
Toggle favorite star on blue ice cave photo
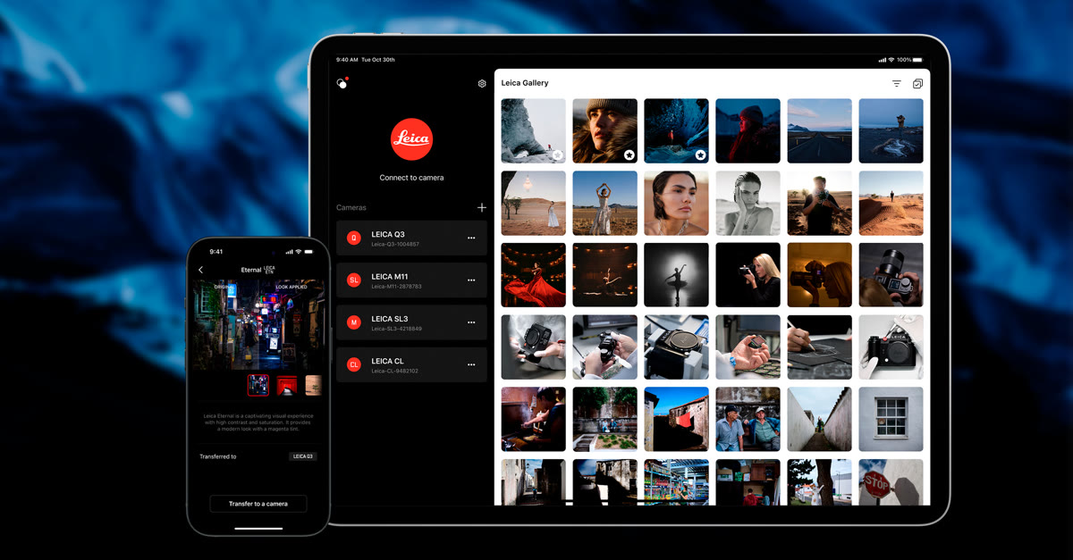click(701, 155)
